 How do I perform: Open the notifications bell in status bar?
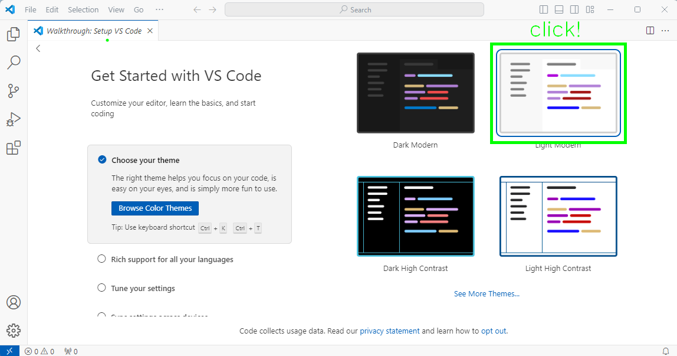tap(666, 351)
